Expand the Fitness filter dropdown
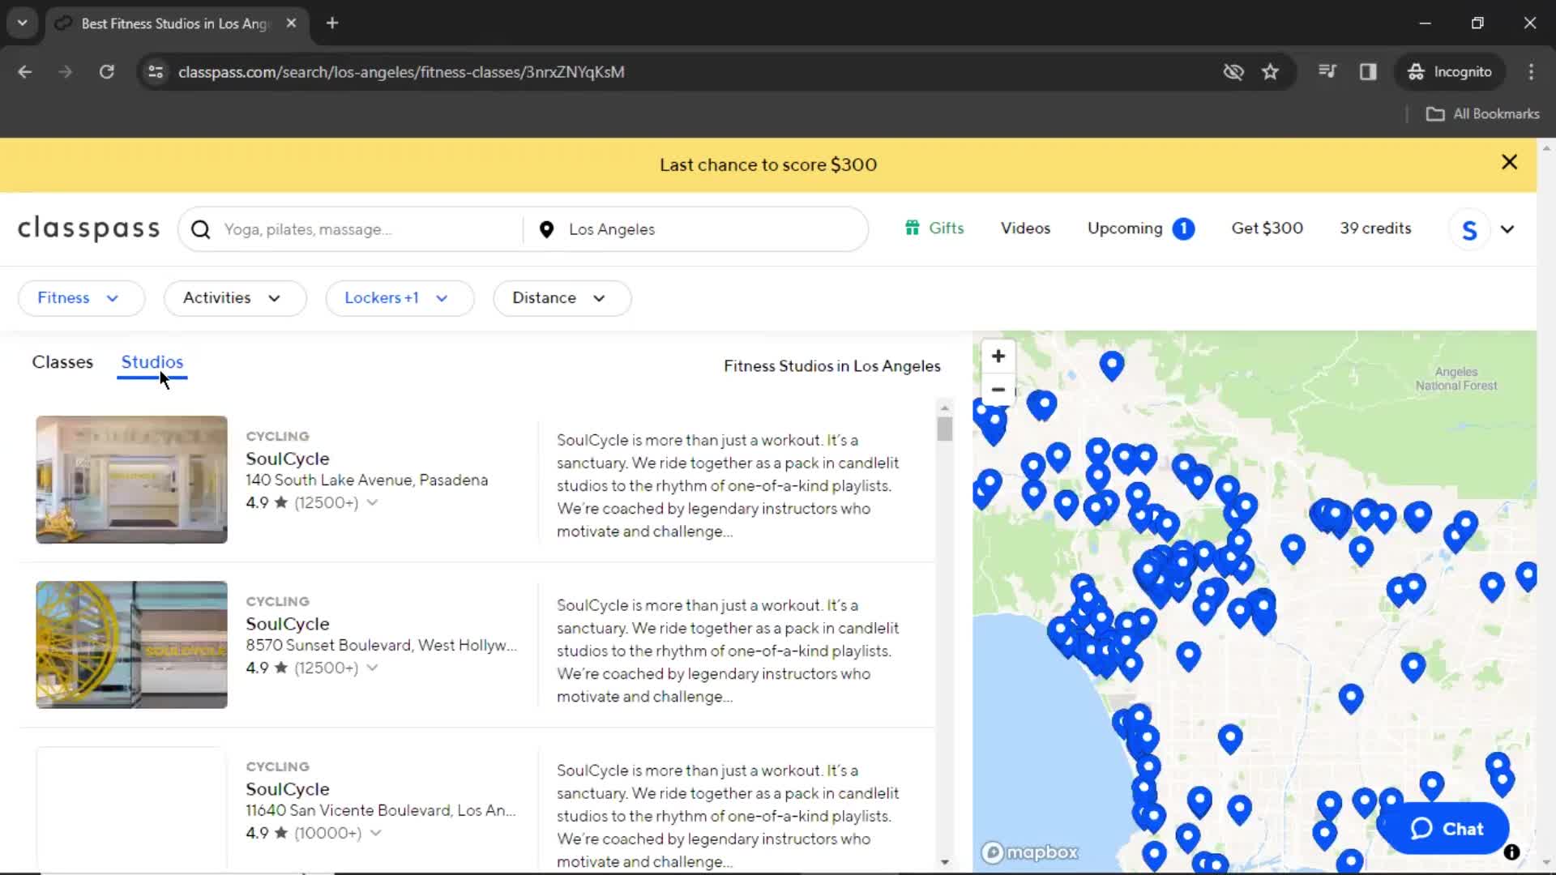The width and height of the screenshot is (1556, 875). click(81, 298)
